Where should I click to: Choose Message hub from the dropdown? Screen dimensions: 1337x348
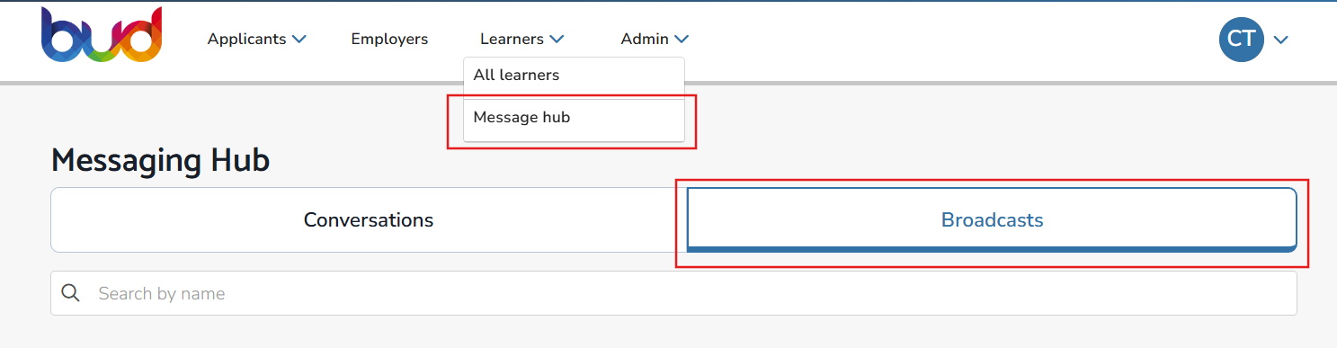coord(574,118)
